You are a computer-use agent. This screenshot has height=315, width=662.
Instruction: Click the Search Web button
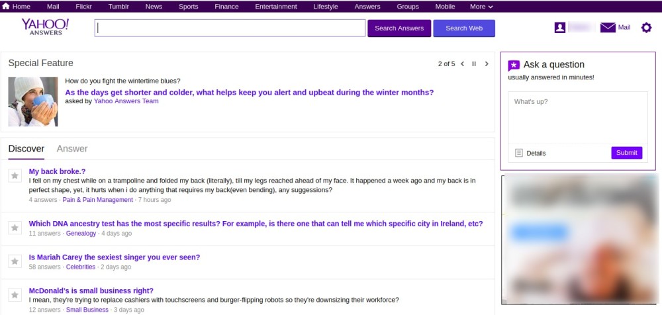464,28
